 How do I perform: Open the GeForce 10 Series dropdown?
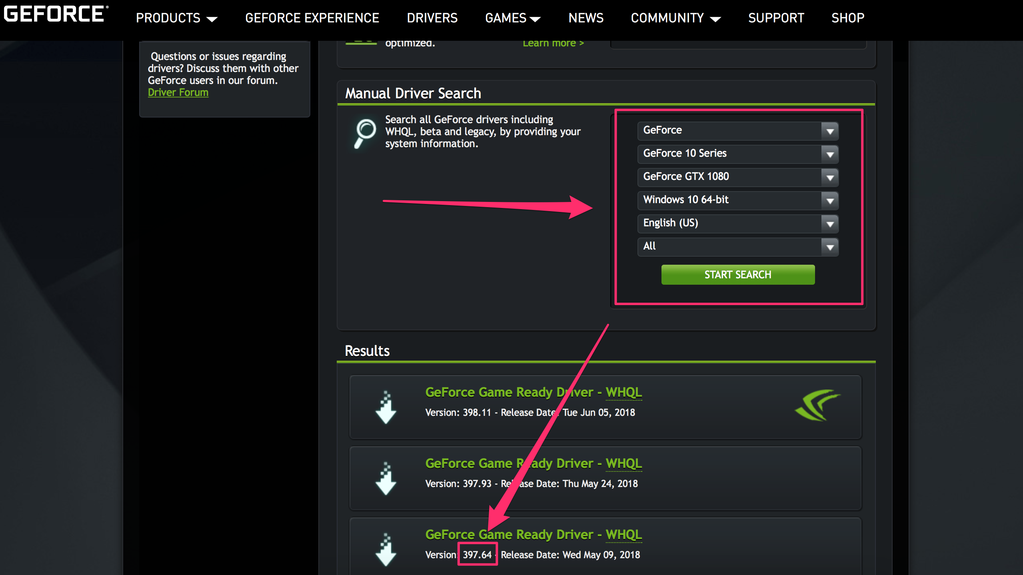pyautogui.click(x=738, y=154)
